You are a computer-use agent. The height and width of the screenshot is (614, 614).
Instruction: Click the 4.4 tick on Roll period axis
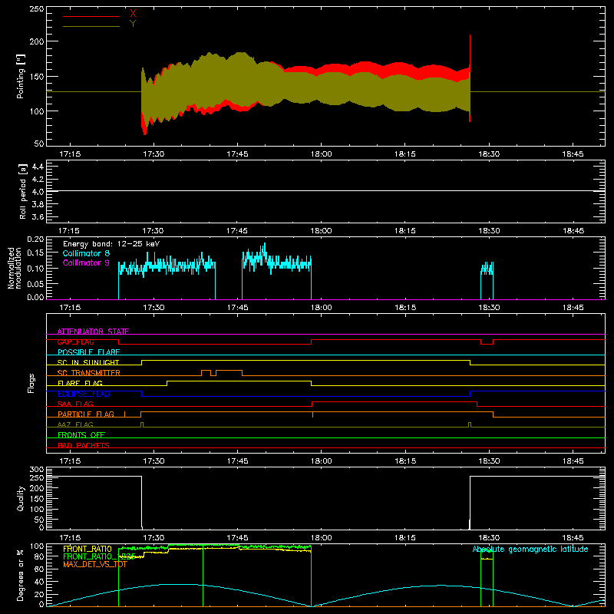click(x=38, y=167)
